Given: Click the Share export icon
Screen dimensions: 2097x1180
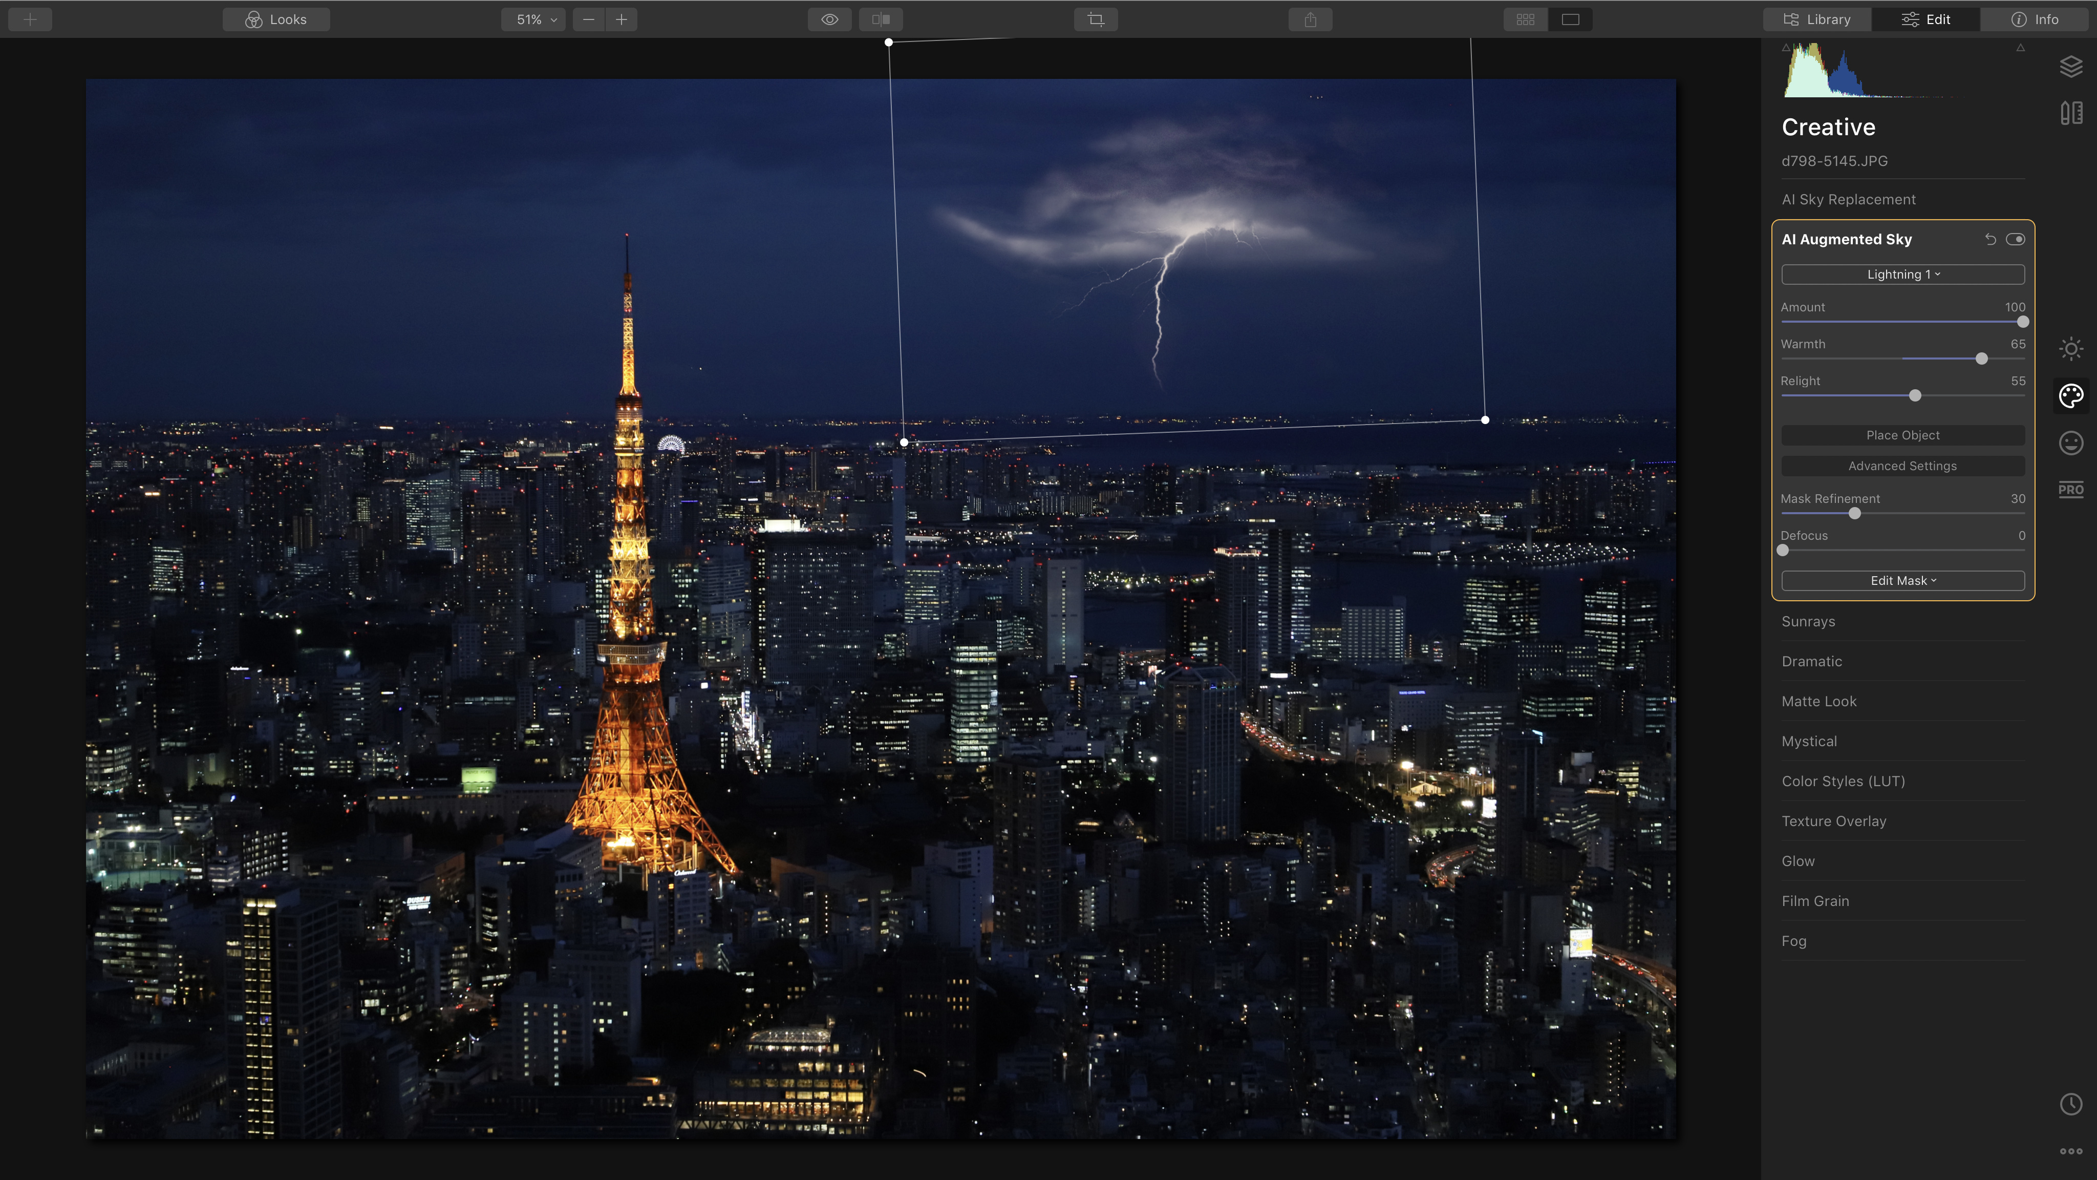Looking at the screenshot, I should click(x=1310, y=19).
